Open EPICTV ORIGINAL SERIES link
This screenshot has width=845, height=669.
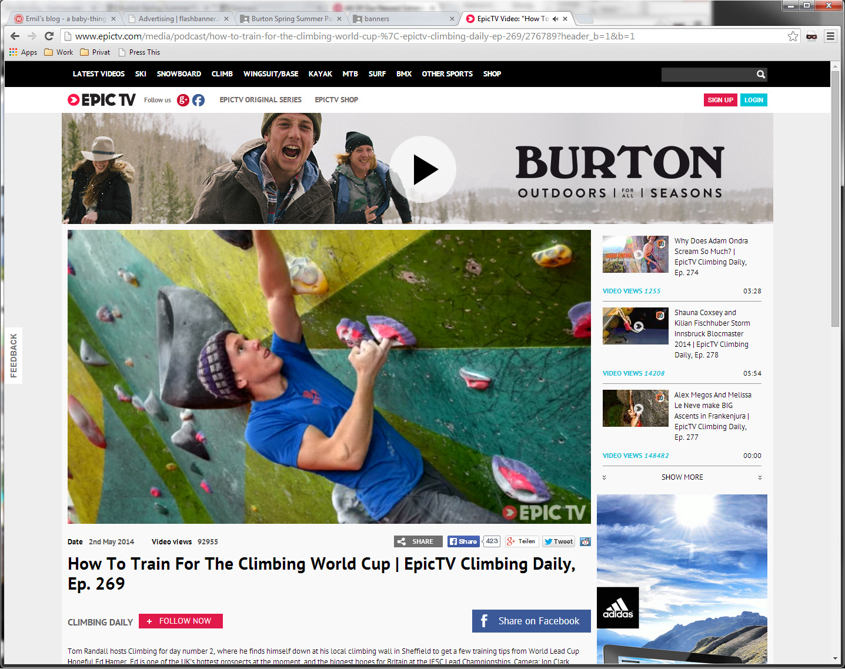(x=260, y=100)
